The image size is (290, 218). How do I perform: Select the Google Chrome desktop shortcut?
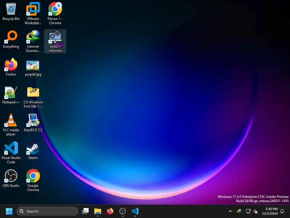tap(33, 180)
